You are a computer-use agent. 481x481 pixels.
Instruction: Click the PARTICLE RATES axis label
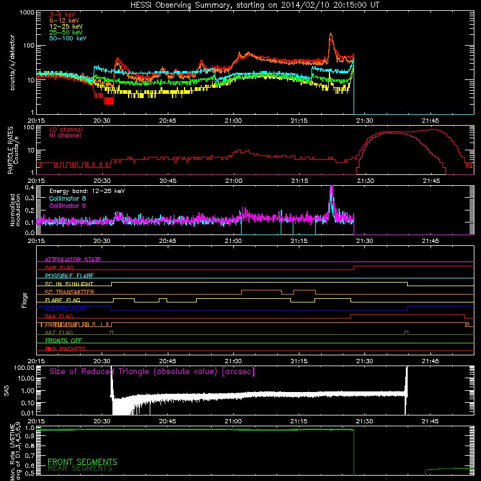click(x=13, y=150)
